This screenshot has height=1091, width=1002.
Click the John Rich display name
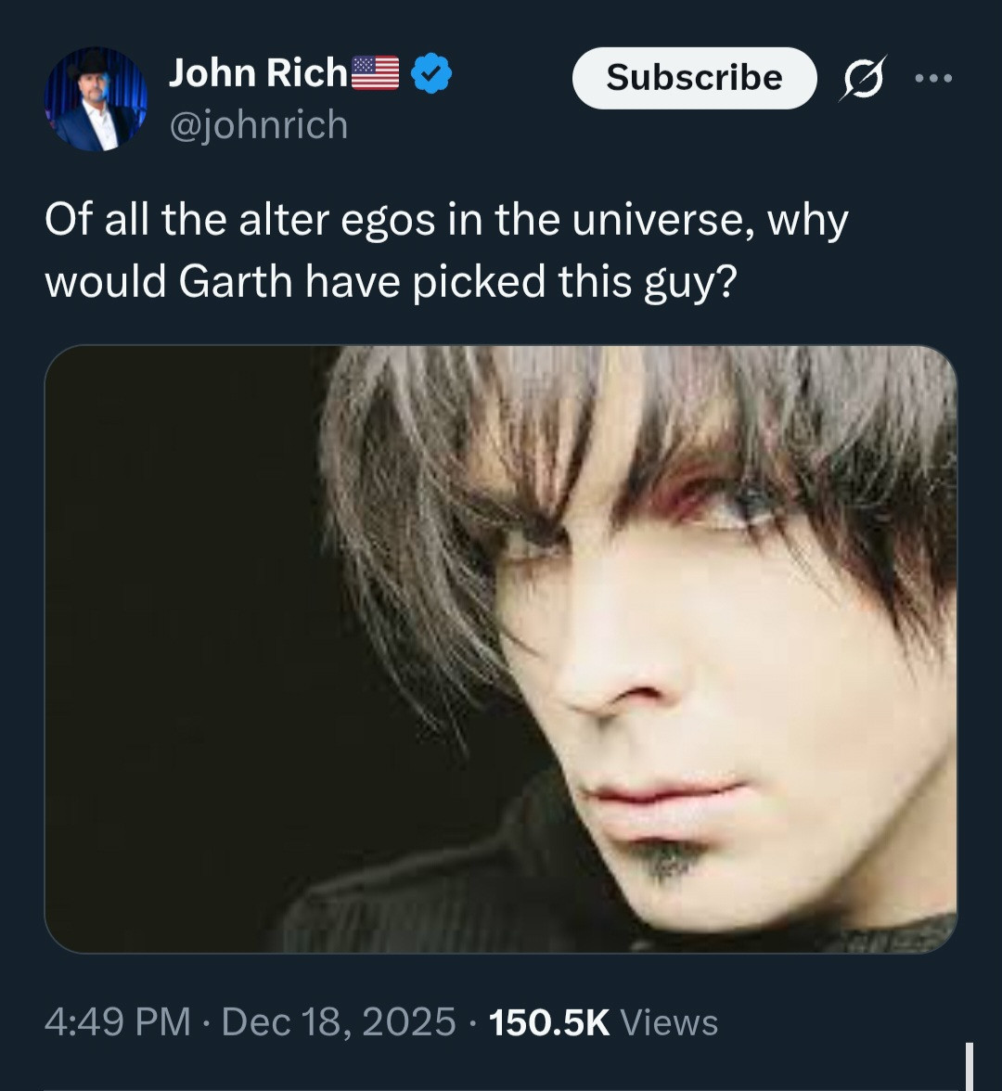point(257,73)
